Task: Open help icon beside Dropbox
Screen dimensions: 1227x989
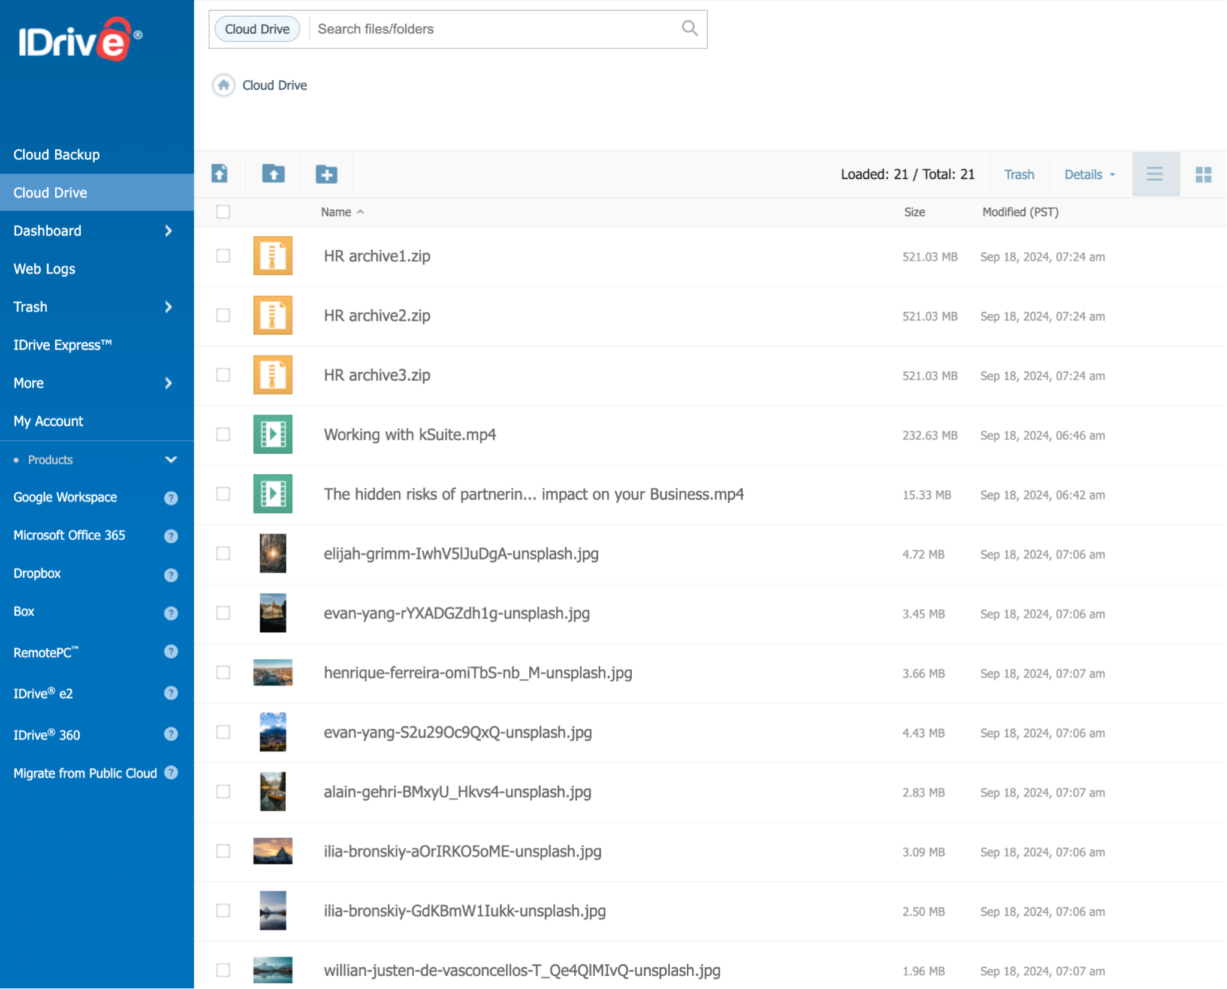Action: pos(171,575)
